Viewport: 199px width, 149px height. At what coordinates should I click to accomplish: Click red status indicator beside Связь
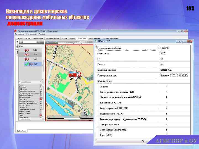pyautogui.click(x=41, y=115)
